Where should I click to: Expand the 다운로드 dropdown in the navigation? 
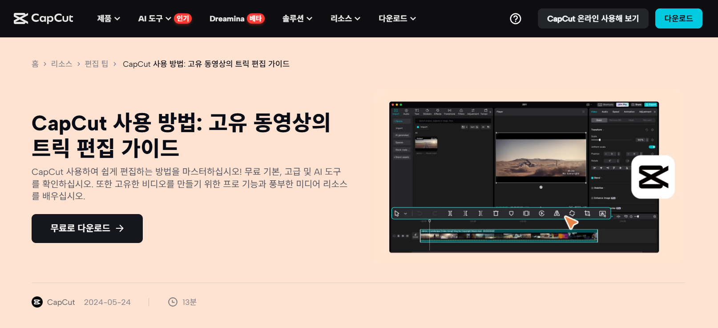coord(397,19)
